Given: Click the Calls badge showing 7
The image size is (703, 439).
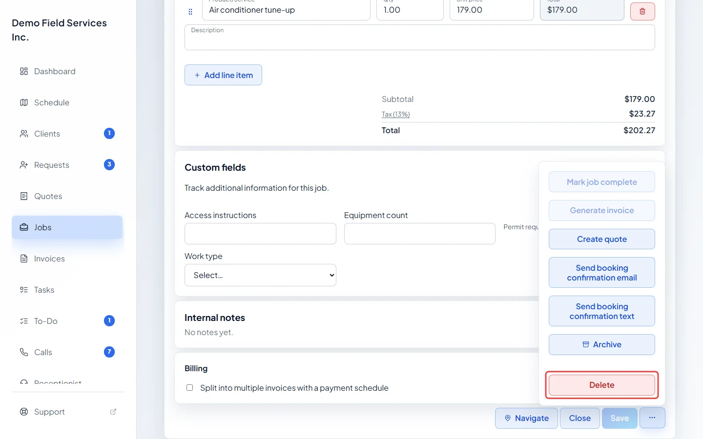Looking at the screenshot, I should (109, 352).
